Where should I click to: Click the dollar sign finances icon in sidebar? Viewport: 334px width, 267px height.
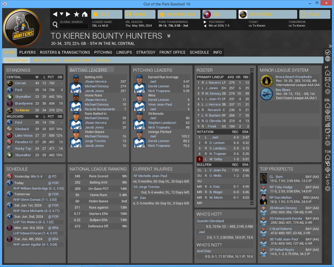(x=328, y=182)
